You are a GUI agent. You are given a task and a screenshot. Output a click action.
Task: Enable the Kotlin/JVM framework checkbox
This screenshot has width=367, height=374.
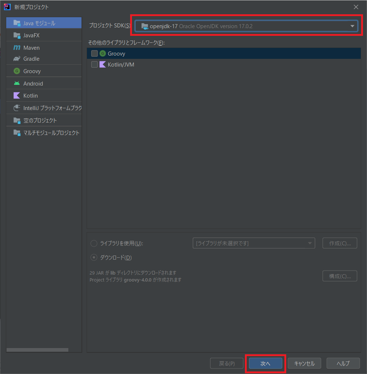point(94,64)
